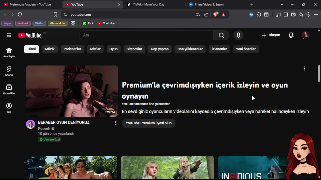
Task: Open the Kick bookmark
Action: pyautogui.click(x=88, y=23)
